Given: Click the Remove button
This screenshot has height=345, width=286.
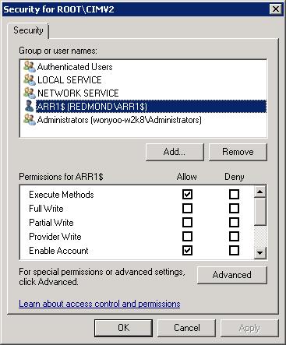Looking at the screenshot, I should (238, 152).
